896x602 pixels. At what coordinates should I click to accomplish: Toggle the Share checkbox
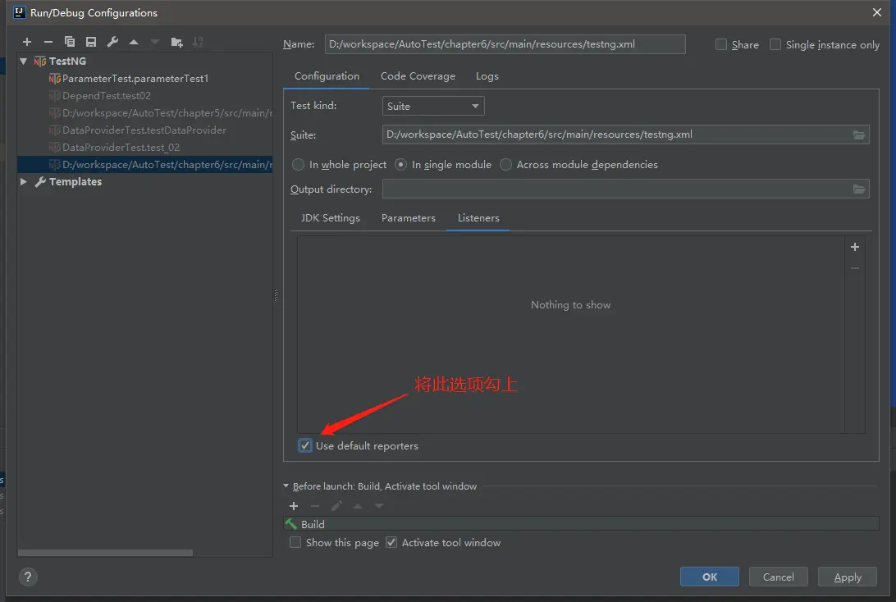[721, 44]
